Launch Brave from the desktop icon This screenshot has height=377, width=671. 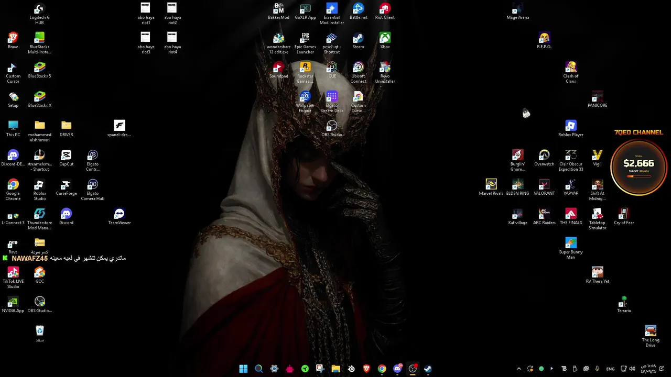13,41
